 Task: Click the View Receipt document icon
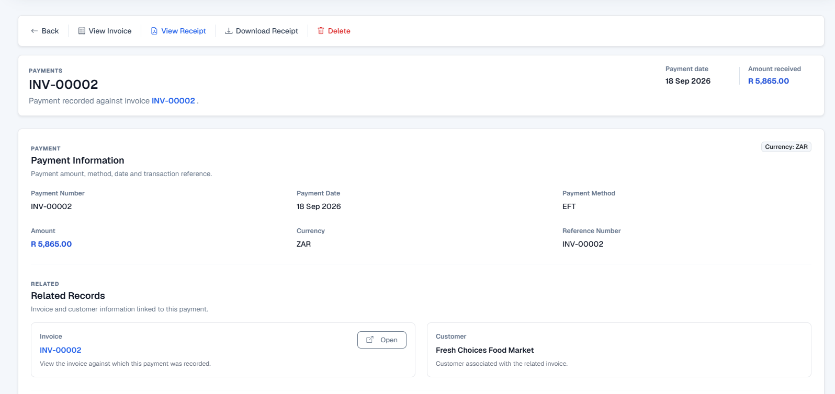point(154,31)
